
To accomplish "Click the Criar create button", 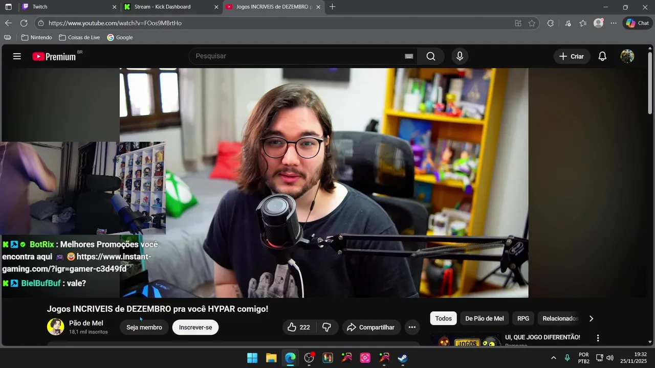I will (x=572, y=56).
